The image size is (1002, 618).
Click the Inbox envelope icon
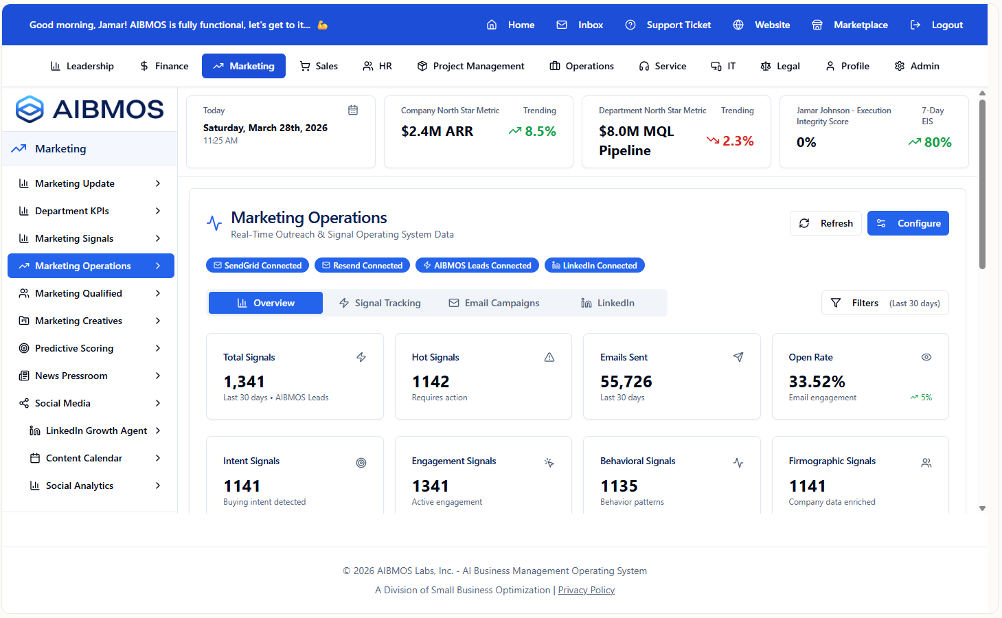pyautogui.click(x=562, y=25)
